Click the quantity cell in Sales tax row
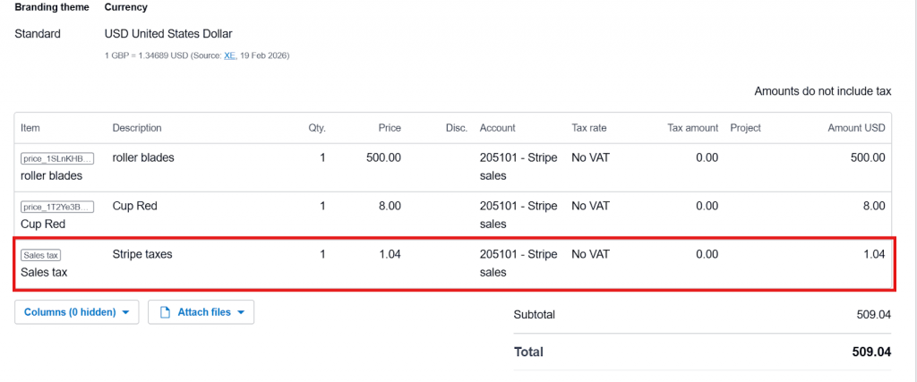This screenshot has width=917, height=382. pos(322,254)
